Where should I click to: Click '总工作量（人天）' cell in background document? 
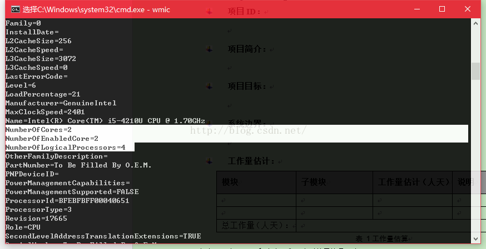tap(255, 226)
